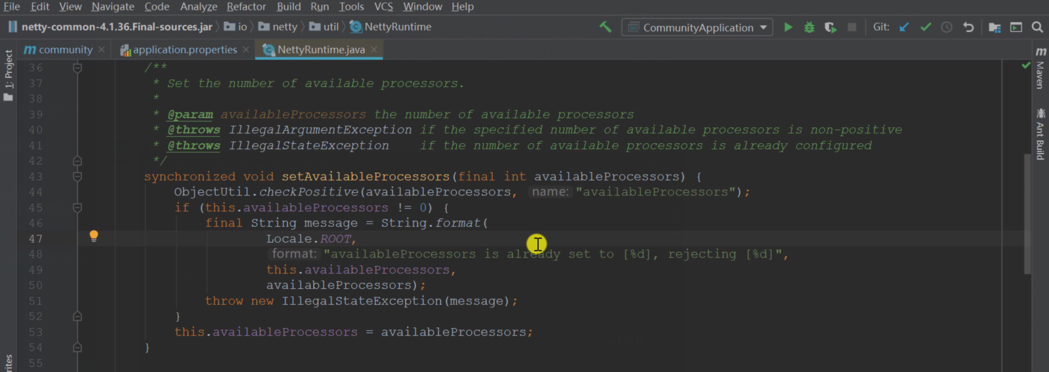Image resolution: width=1049 pixels, height=372 pixels.
Task: Run CommunityApplication with green play button
Action: point(788,27)
